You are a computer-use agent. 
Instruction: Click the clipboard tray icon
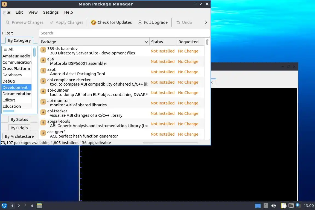284,206
